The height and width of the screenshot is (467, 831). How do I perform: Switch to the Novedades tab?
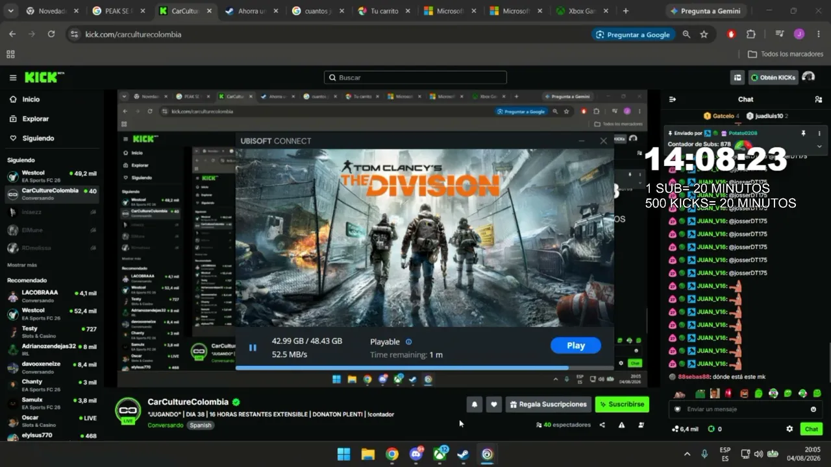pyautogui.click(x=53, y=11)
